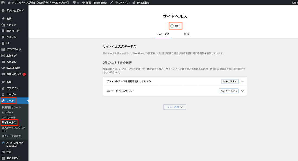Click the plus icon for 新規

[83, 2]
